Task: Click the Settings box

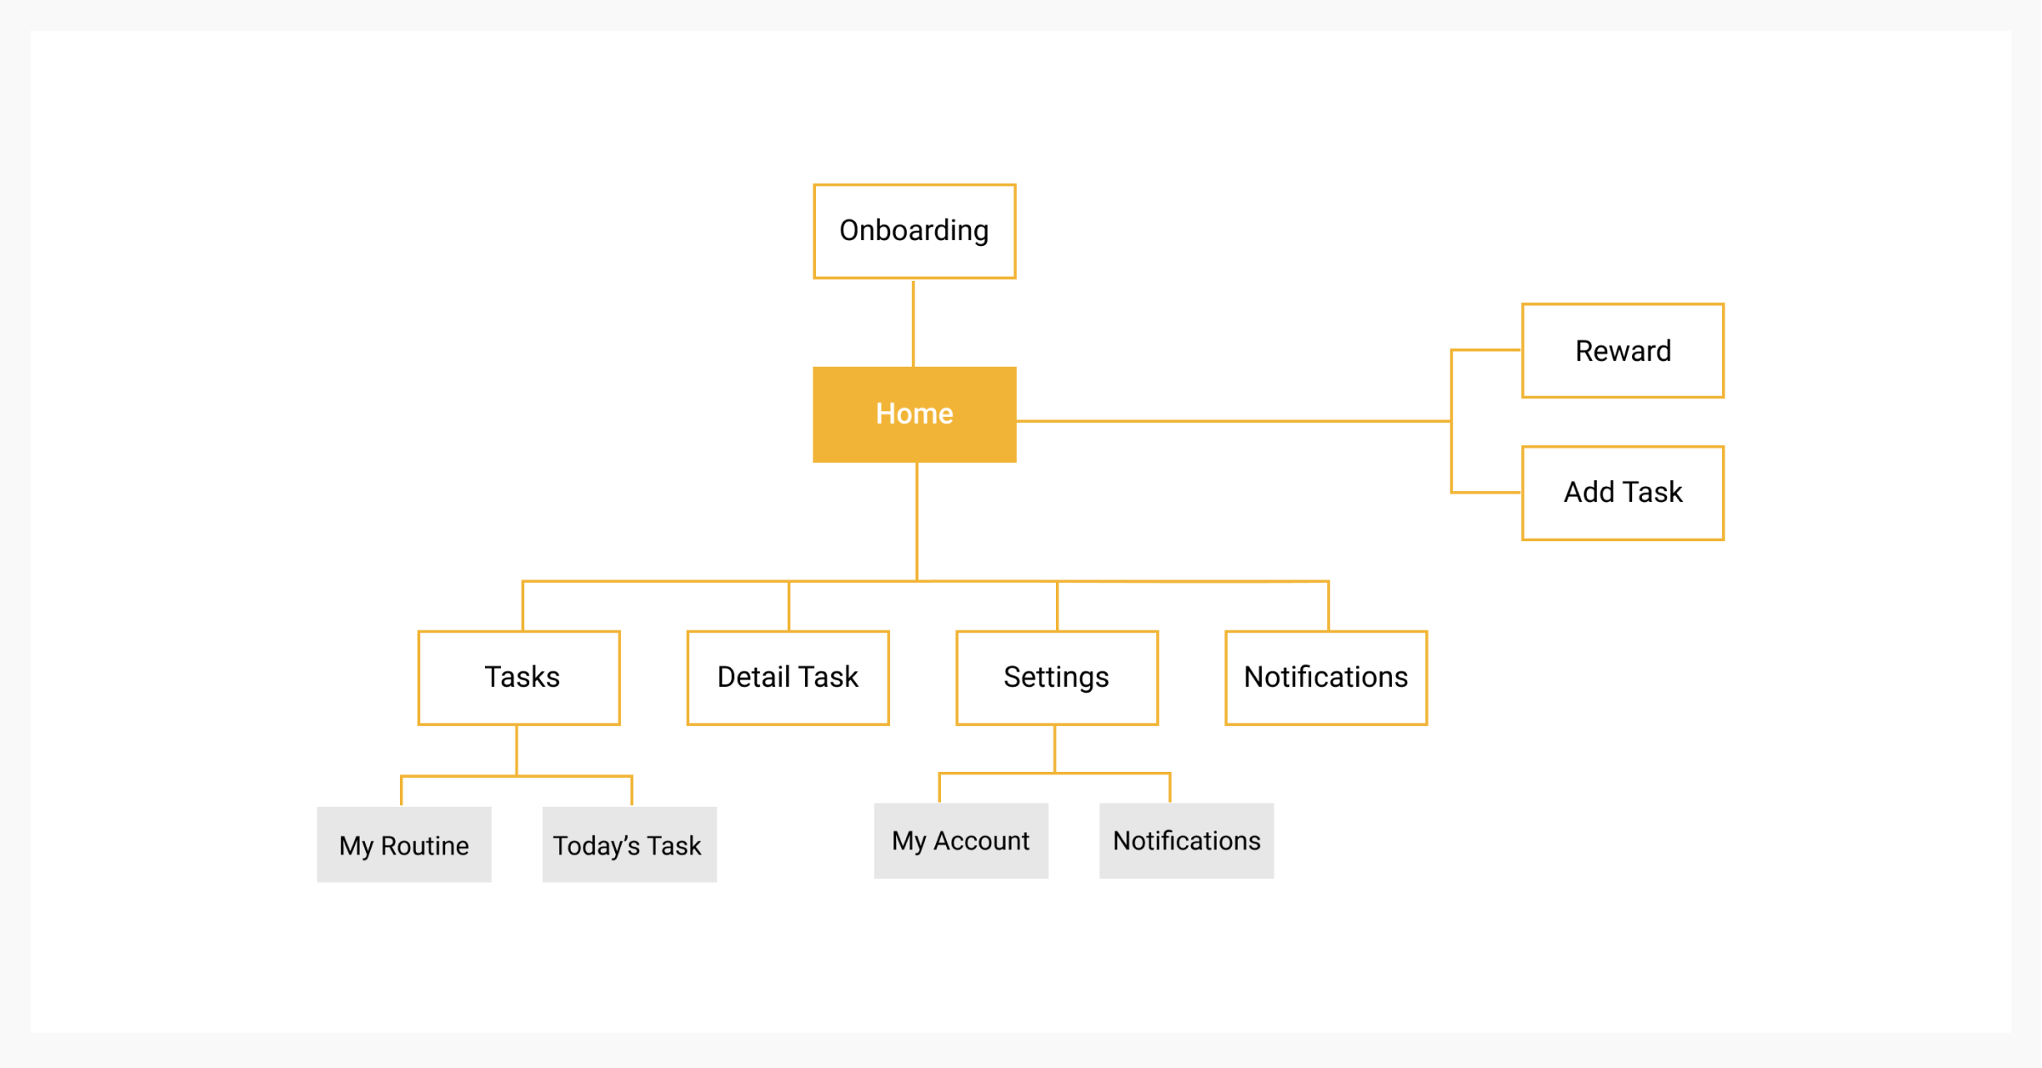Action: (x=1057, y=677)
